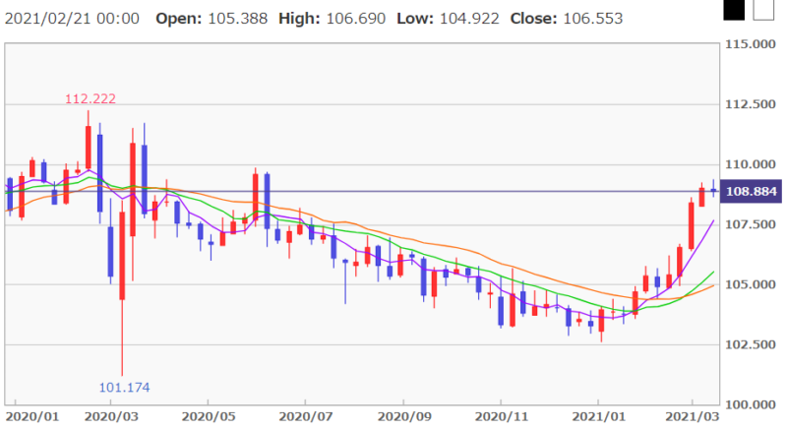This screenshot has height=430, width=787.
Task: Click the 112.222 peak price annotation
Action: click(91, 98)
